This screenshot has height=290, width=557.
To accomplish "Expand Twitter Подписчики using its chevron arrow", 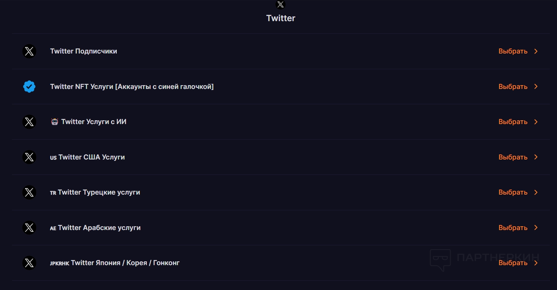I will 536,51.
